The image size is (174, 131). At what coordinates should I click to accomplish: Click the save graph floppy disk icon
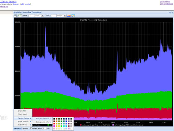(x=15, y=16)
